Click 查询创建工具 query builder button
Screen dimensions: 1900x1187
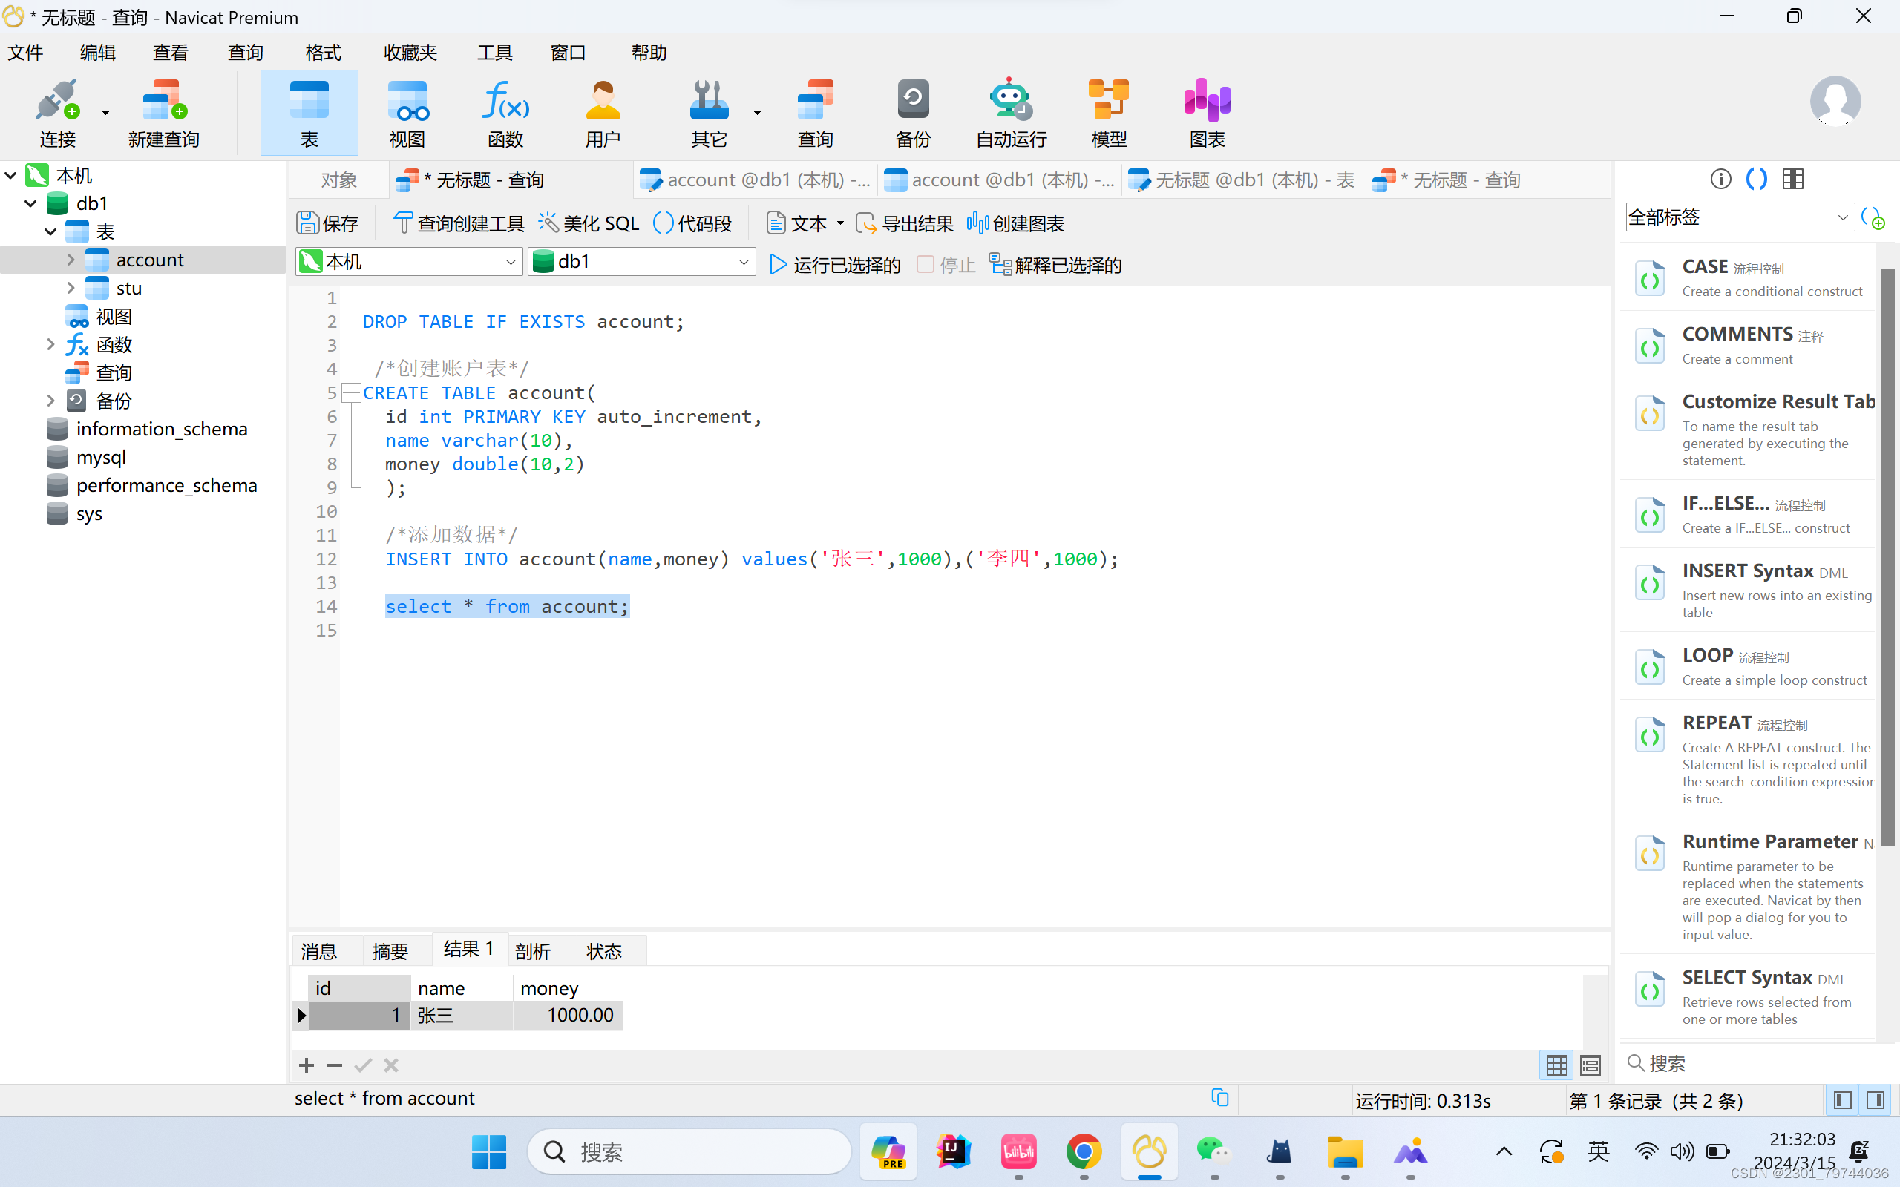click(459, 224)
